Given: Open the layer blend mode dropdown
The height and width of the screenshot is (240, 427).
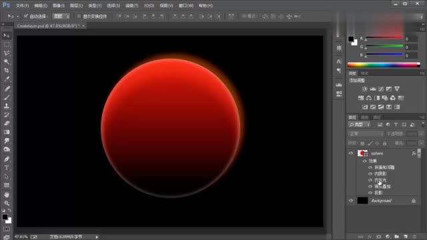Looking at the screenshot, I should (x=366, y=134).
